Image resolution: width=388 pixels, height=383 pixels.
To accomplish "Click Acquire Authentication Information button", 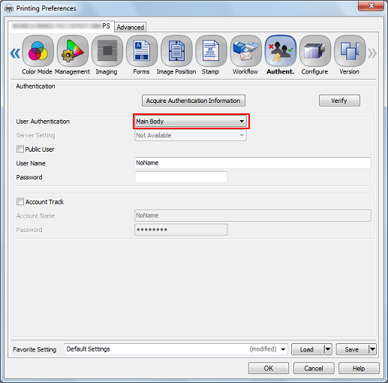I will pos(194,101).
